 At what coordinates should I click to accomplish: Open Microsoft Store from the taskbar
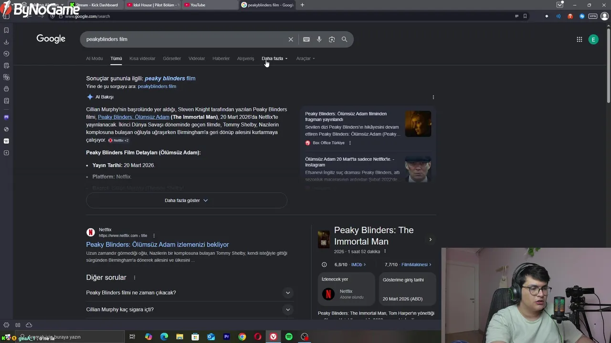pos(195,337)
